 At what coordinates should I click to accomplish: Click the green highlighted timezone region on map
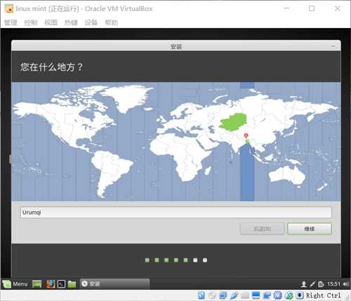coord(233,122)
